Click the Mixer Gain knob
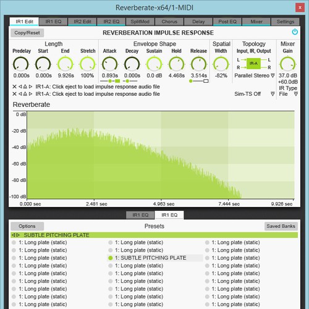 pyautogui.click(x=288, y=64)
